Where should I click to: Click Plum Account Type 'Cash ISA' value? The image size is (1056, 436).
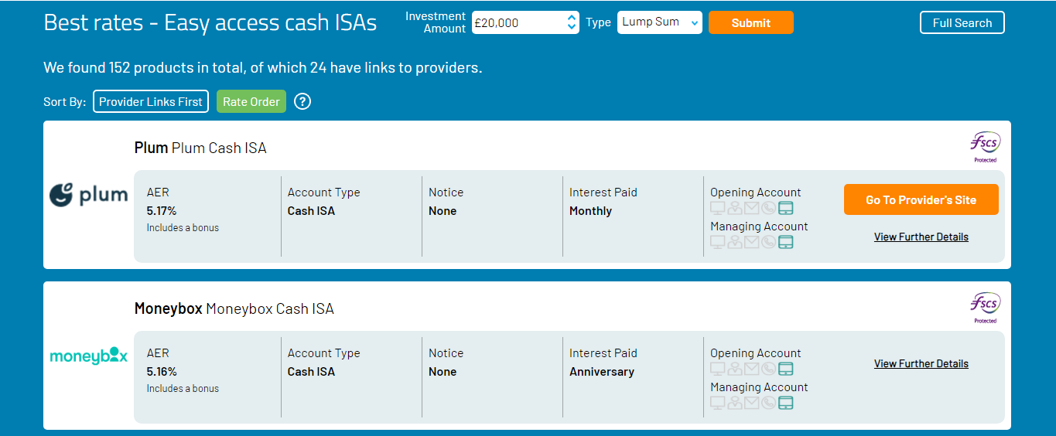pyautogui.click(x=311, y=211)
